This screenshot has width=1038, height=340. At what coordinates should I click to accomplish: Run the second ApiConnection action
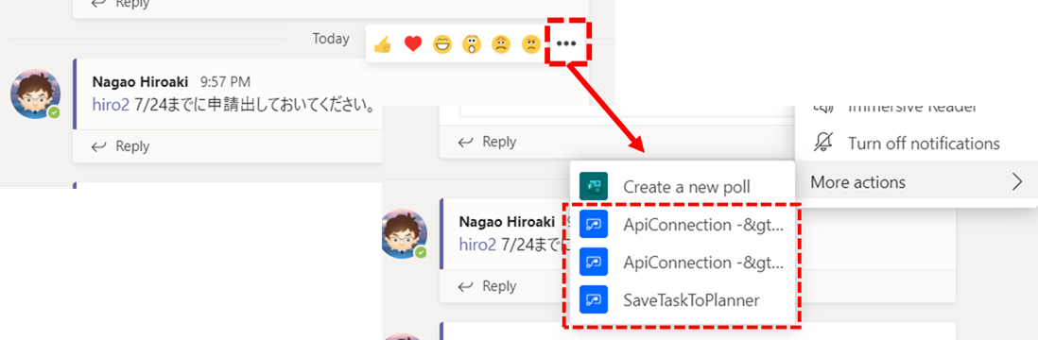(682, 263)
